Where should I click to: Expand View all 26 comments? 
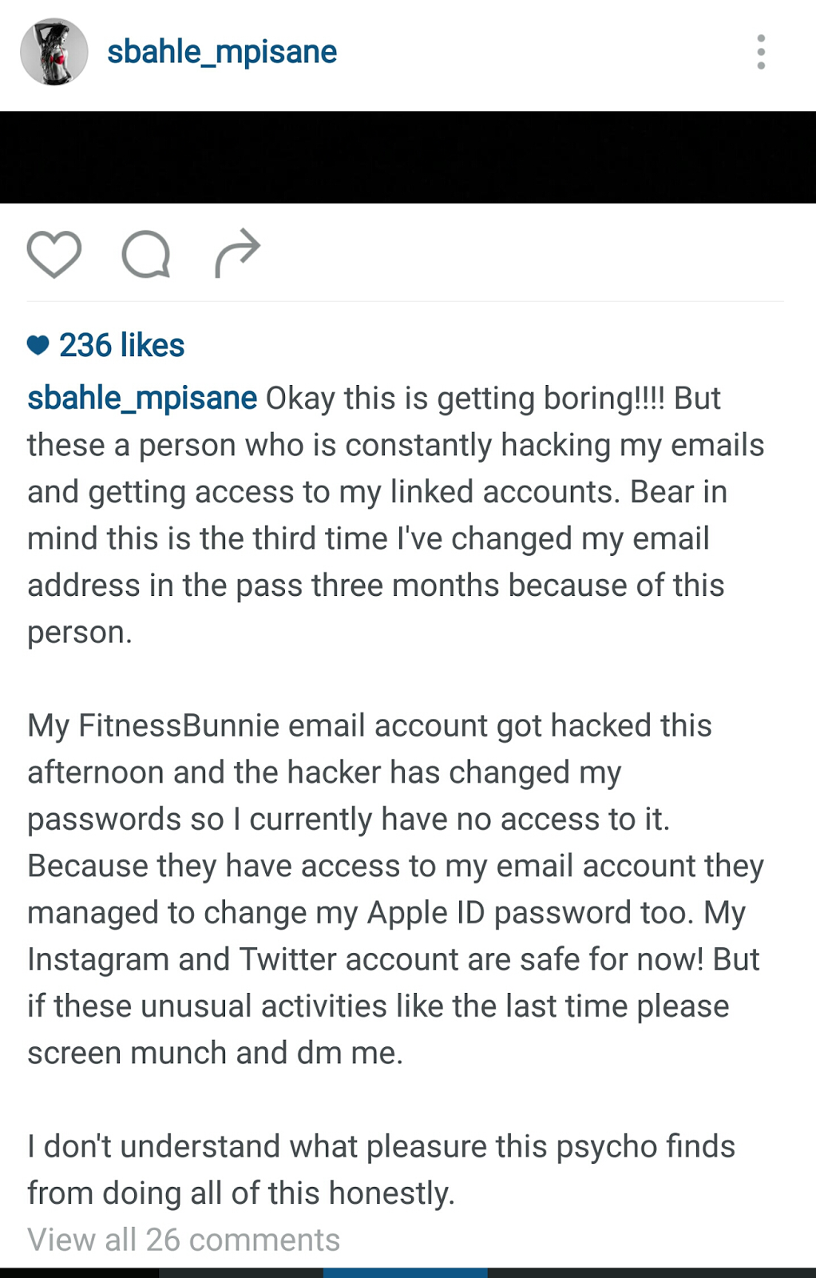(x=184, y=1240)
